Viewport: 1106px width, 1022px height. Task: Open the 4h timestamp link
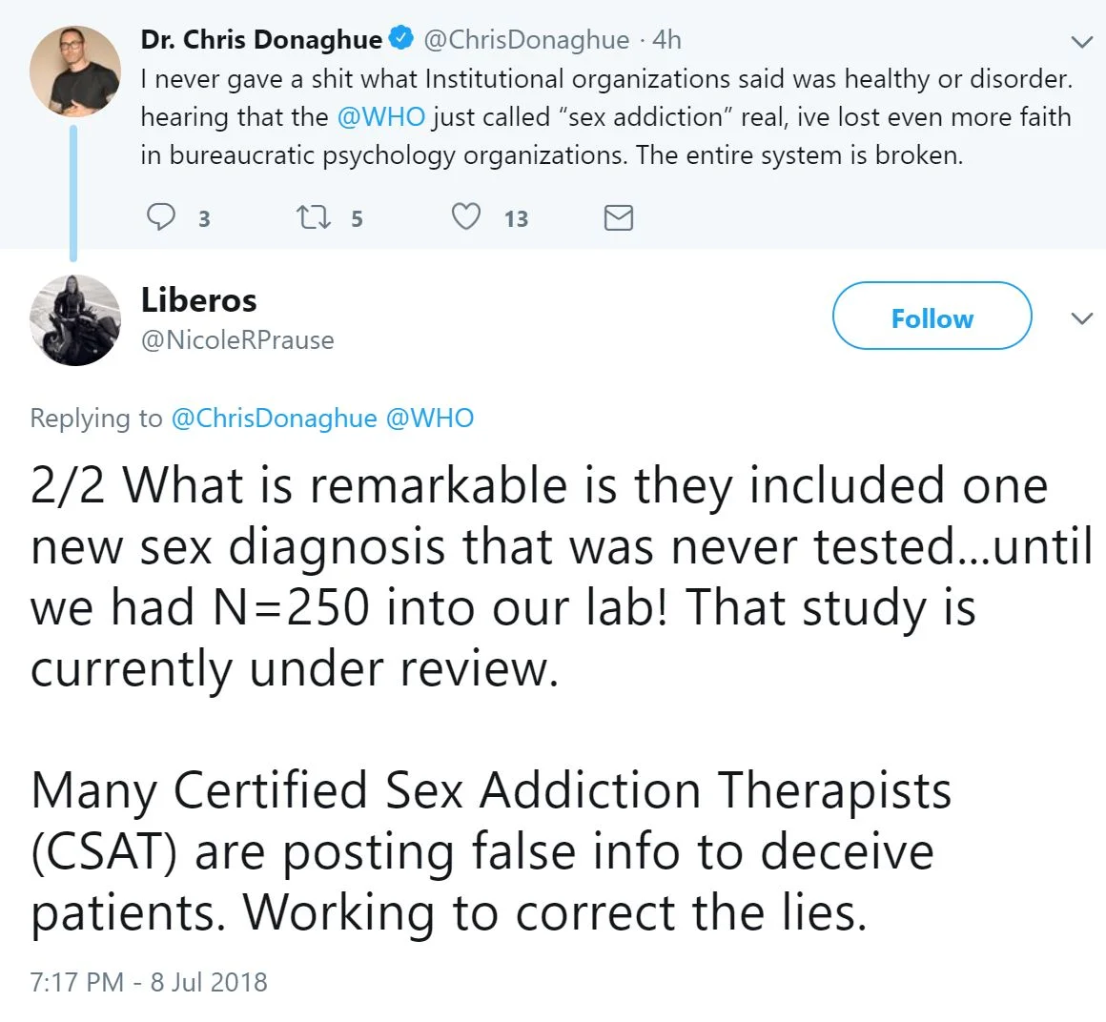pos(666,39)
